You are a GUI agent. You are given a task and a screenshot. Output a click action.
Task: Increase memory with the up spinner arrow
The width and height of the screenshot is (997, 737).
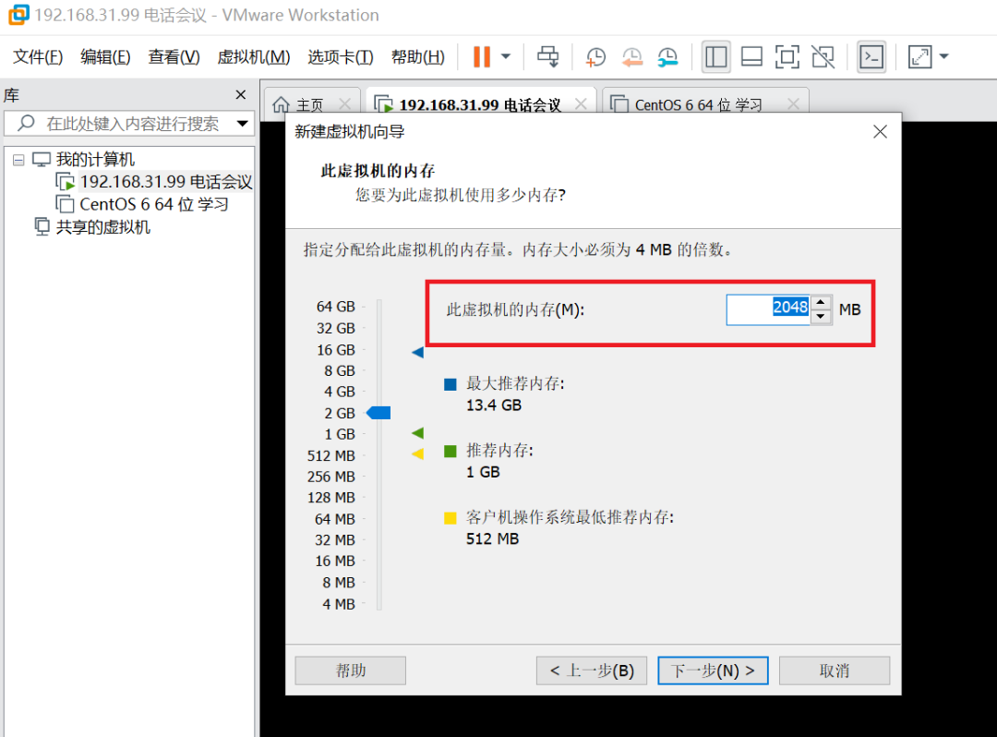[x=821, y=303]
